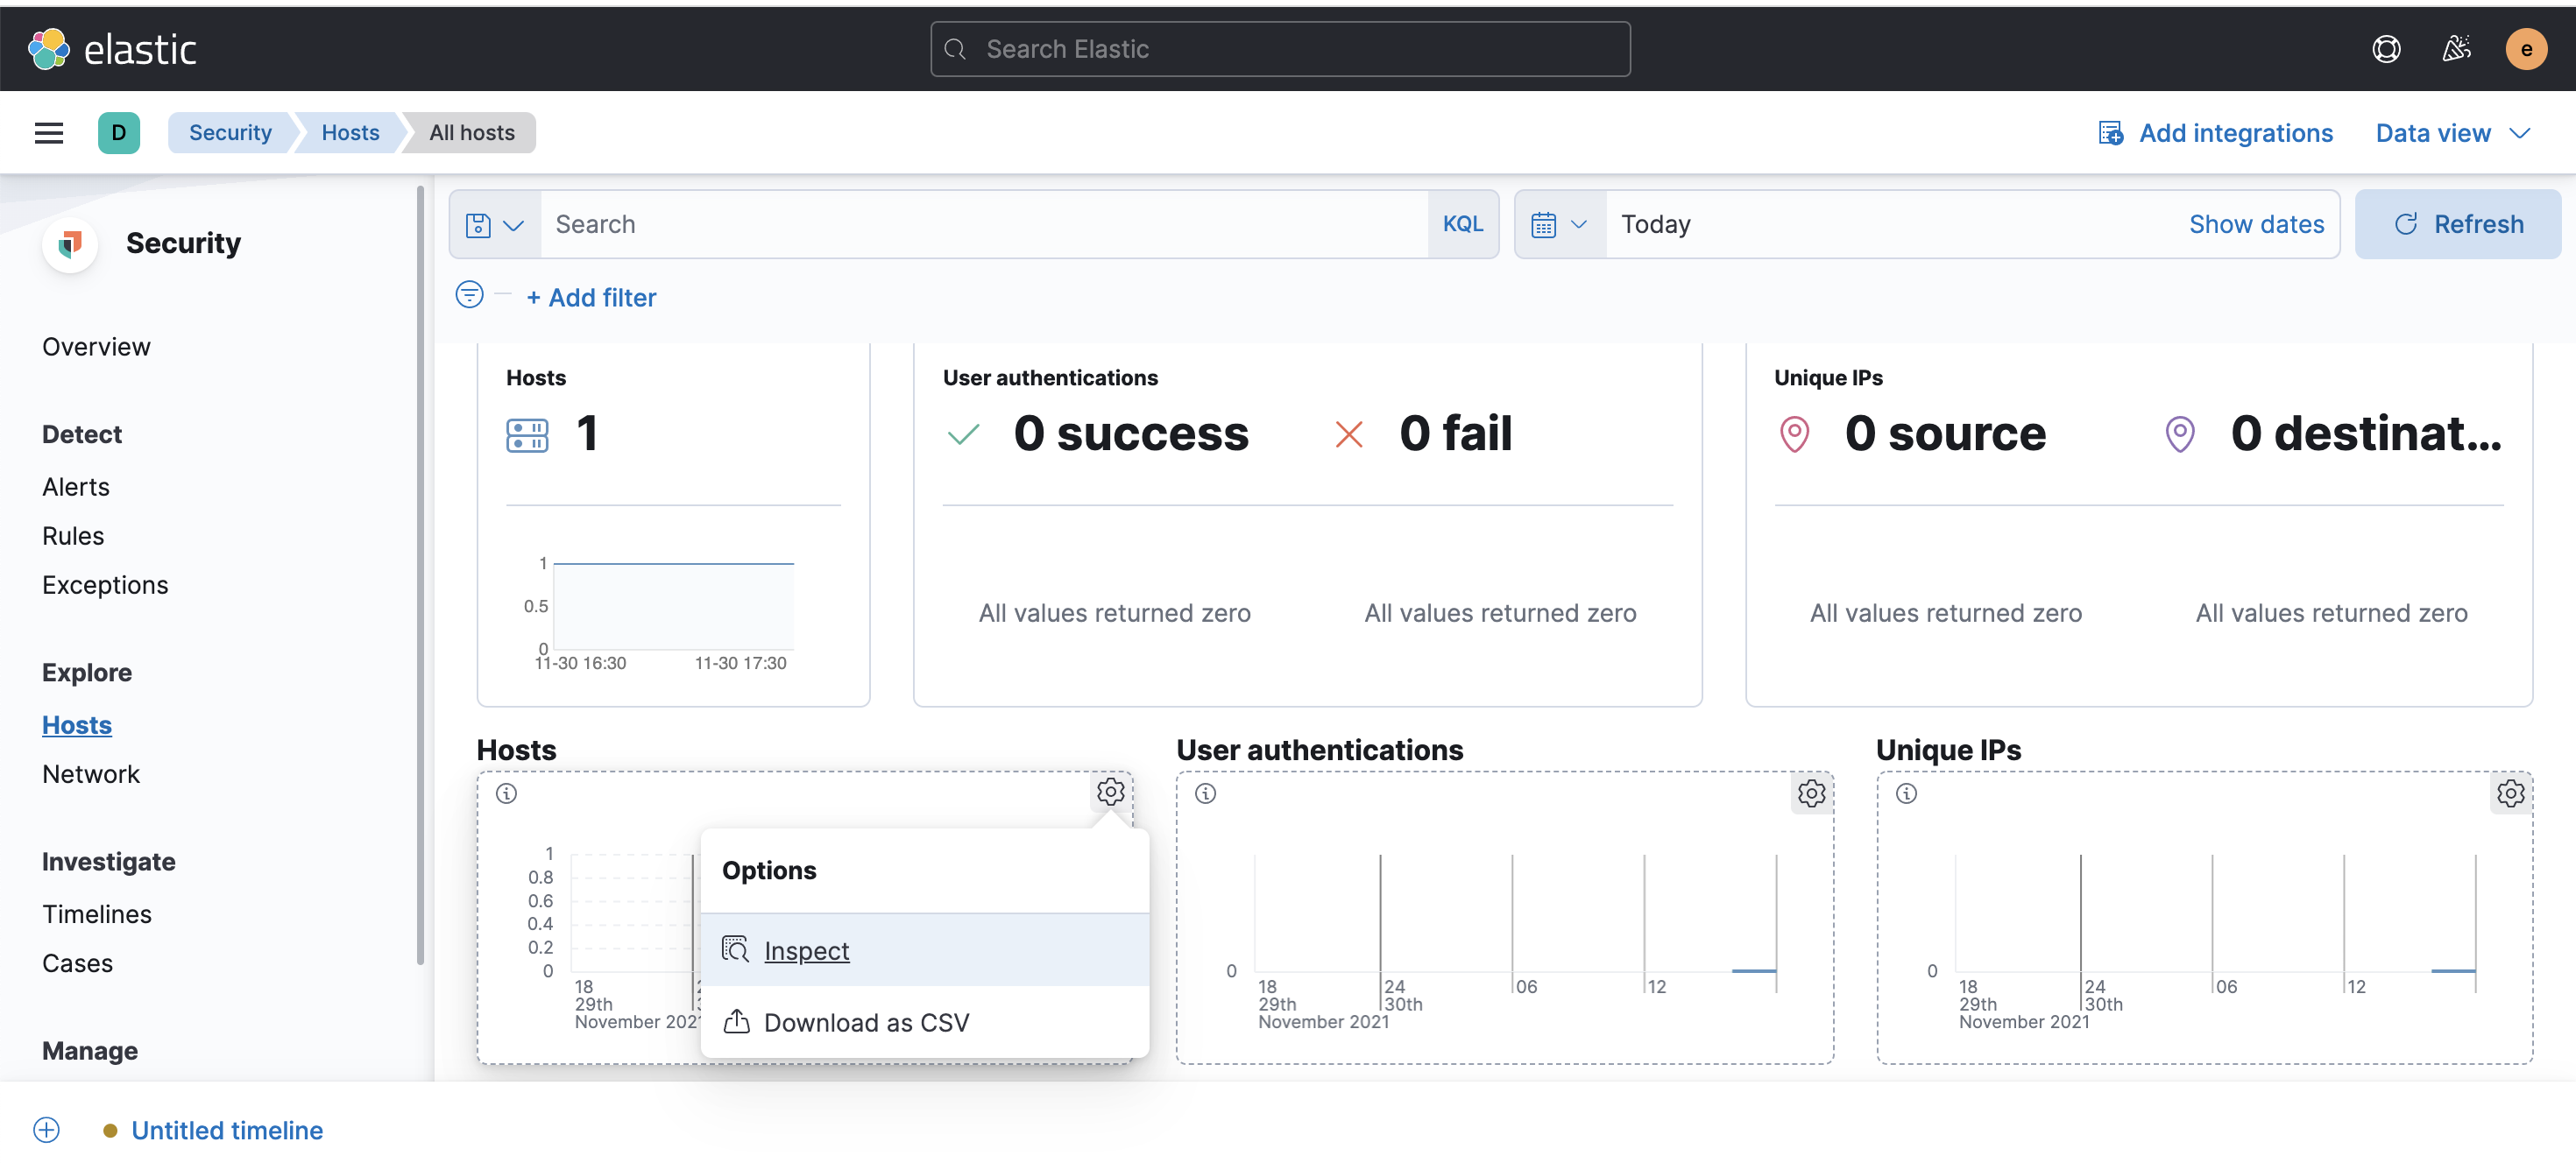Open the date quick menu calendar dropdown

coord(1559,225)
